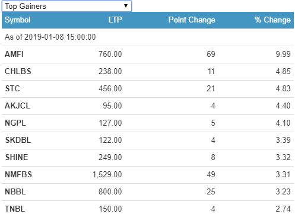Click the Point Change column header
Image resolution: width=295 pixels, height=214 pixels.
pyautogui.click(x=192, y=20)
